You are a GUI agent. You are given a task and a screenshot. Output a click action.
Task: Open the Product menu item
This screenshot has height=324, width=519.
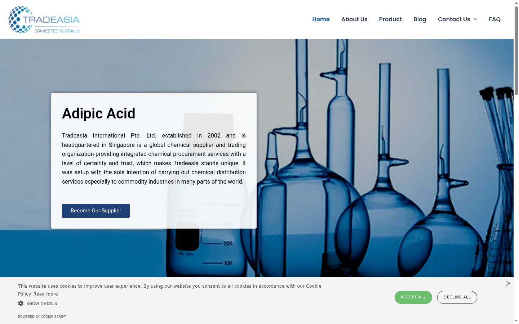pyautogui.click(x=390, y=19)
